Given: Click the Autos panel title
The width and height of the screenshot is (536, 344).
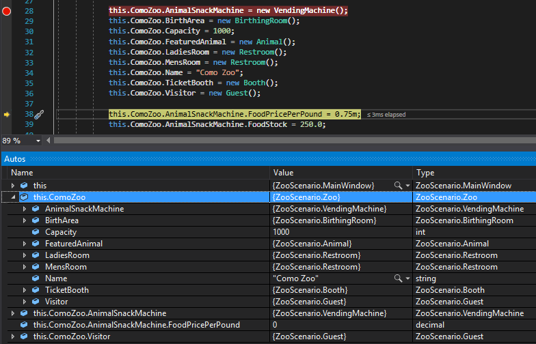Looking at the screenshot, I should pyautogui.click(x=15, y=159).
